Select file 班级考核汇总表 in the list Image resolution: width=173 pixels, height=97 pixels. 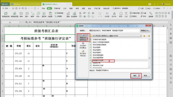click(x=98, y=65)
